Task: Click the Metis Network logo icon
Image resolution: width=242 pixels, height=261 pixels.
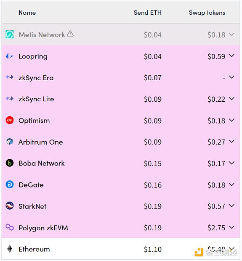Action: pos(10,34)
